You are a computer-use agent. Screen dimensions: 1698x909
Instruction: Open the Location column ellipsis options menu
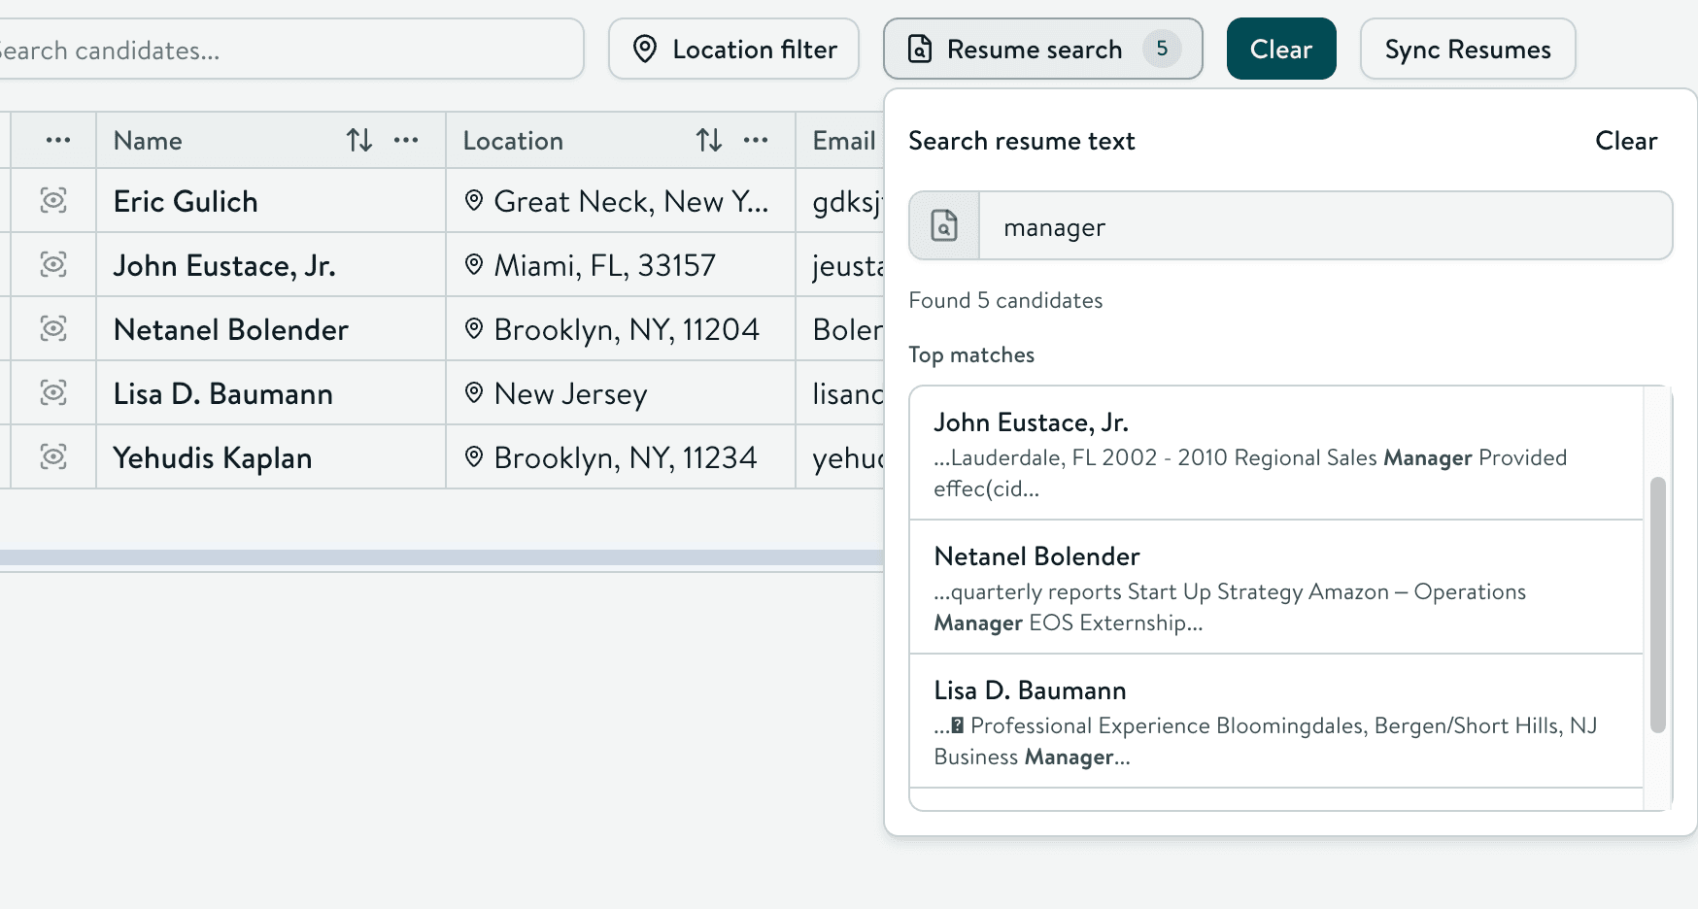757,140
